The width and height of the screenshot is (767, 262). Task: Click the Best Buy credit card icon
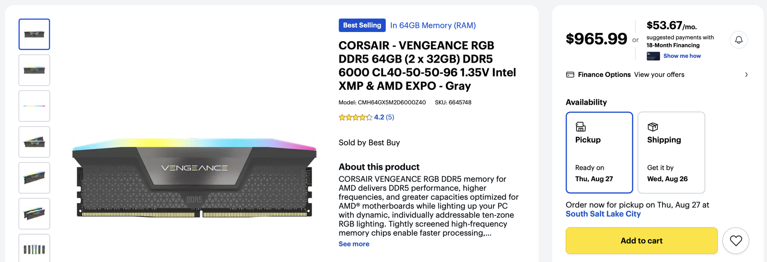tap(653, 56)
